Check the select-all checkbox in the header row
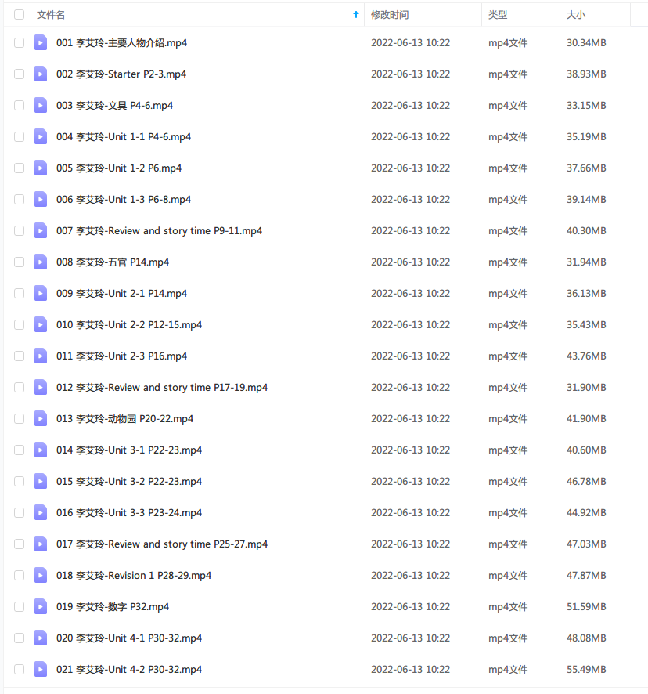The width and height of the screenshot is (648, 694). pos(19,14)
